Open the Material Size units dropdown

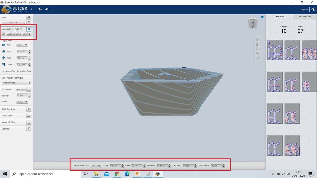click(96, 166)
